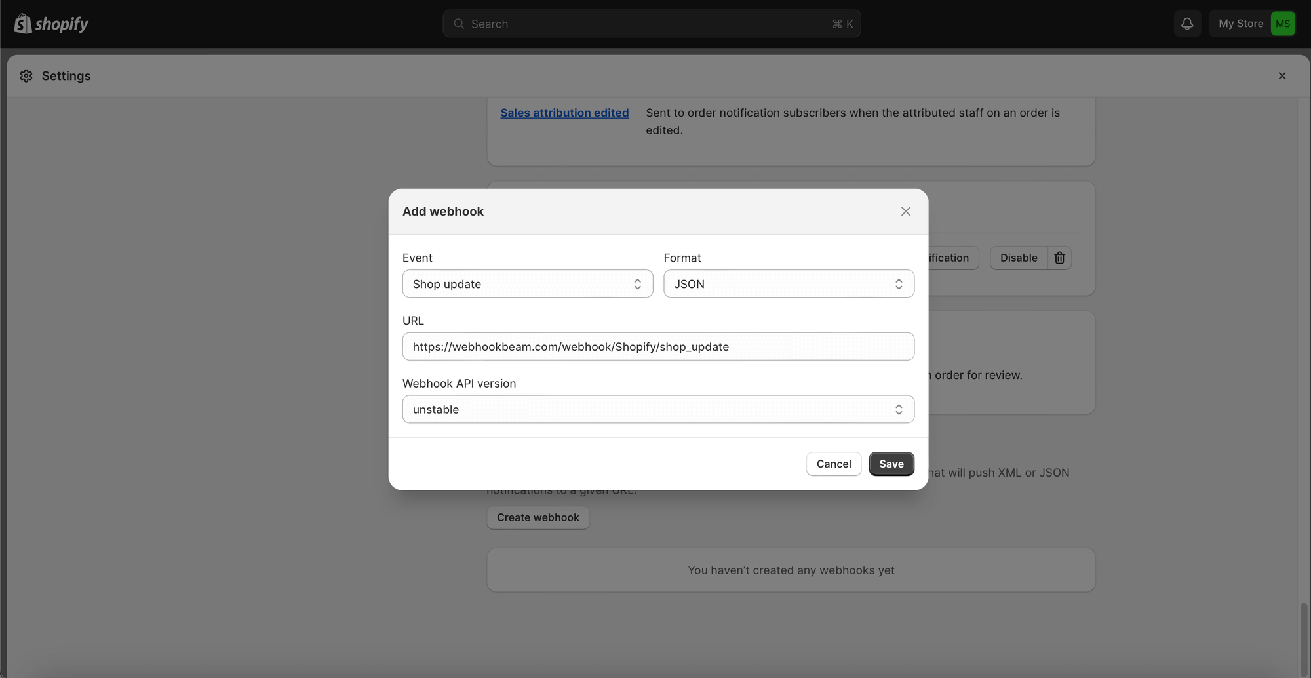This screenshot has height=678, width=1311.
Task: Click the Disable button
Action: 1018,258
